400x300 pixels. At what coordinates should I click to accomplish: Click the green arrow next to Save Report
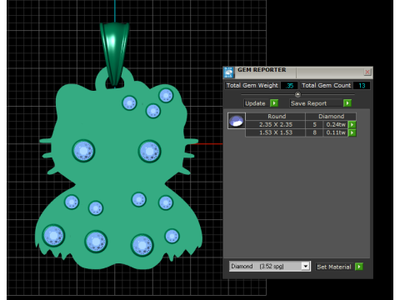tap(347, 103)
